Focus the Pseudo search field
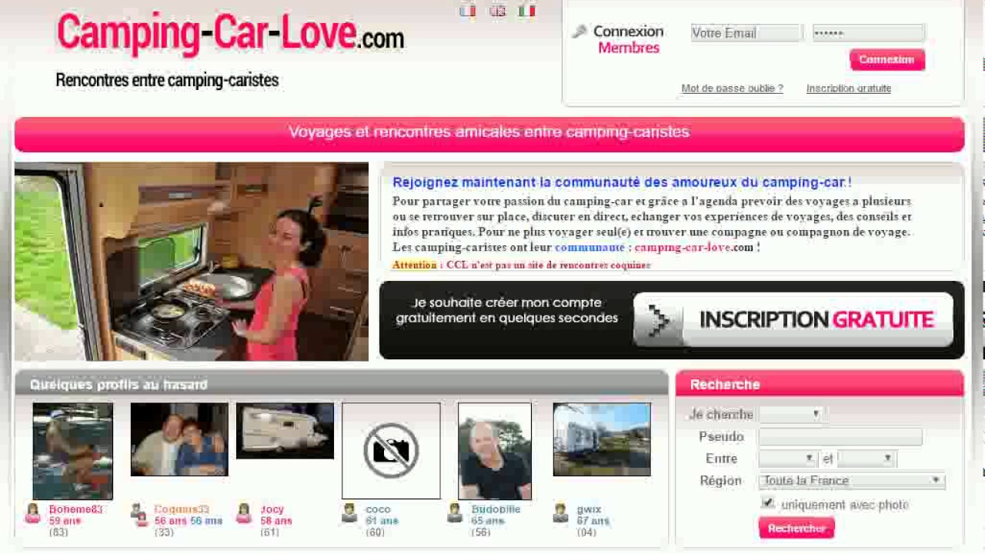The image size is (985, 554). click(x=840, y=437)
